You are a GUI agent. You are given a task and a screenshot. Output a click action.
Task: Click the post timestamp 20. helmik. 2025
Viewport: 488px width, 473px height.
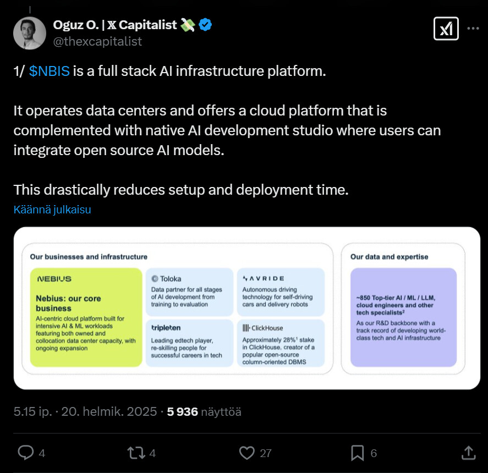111,411
